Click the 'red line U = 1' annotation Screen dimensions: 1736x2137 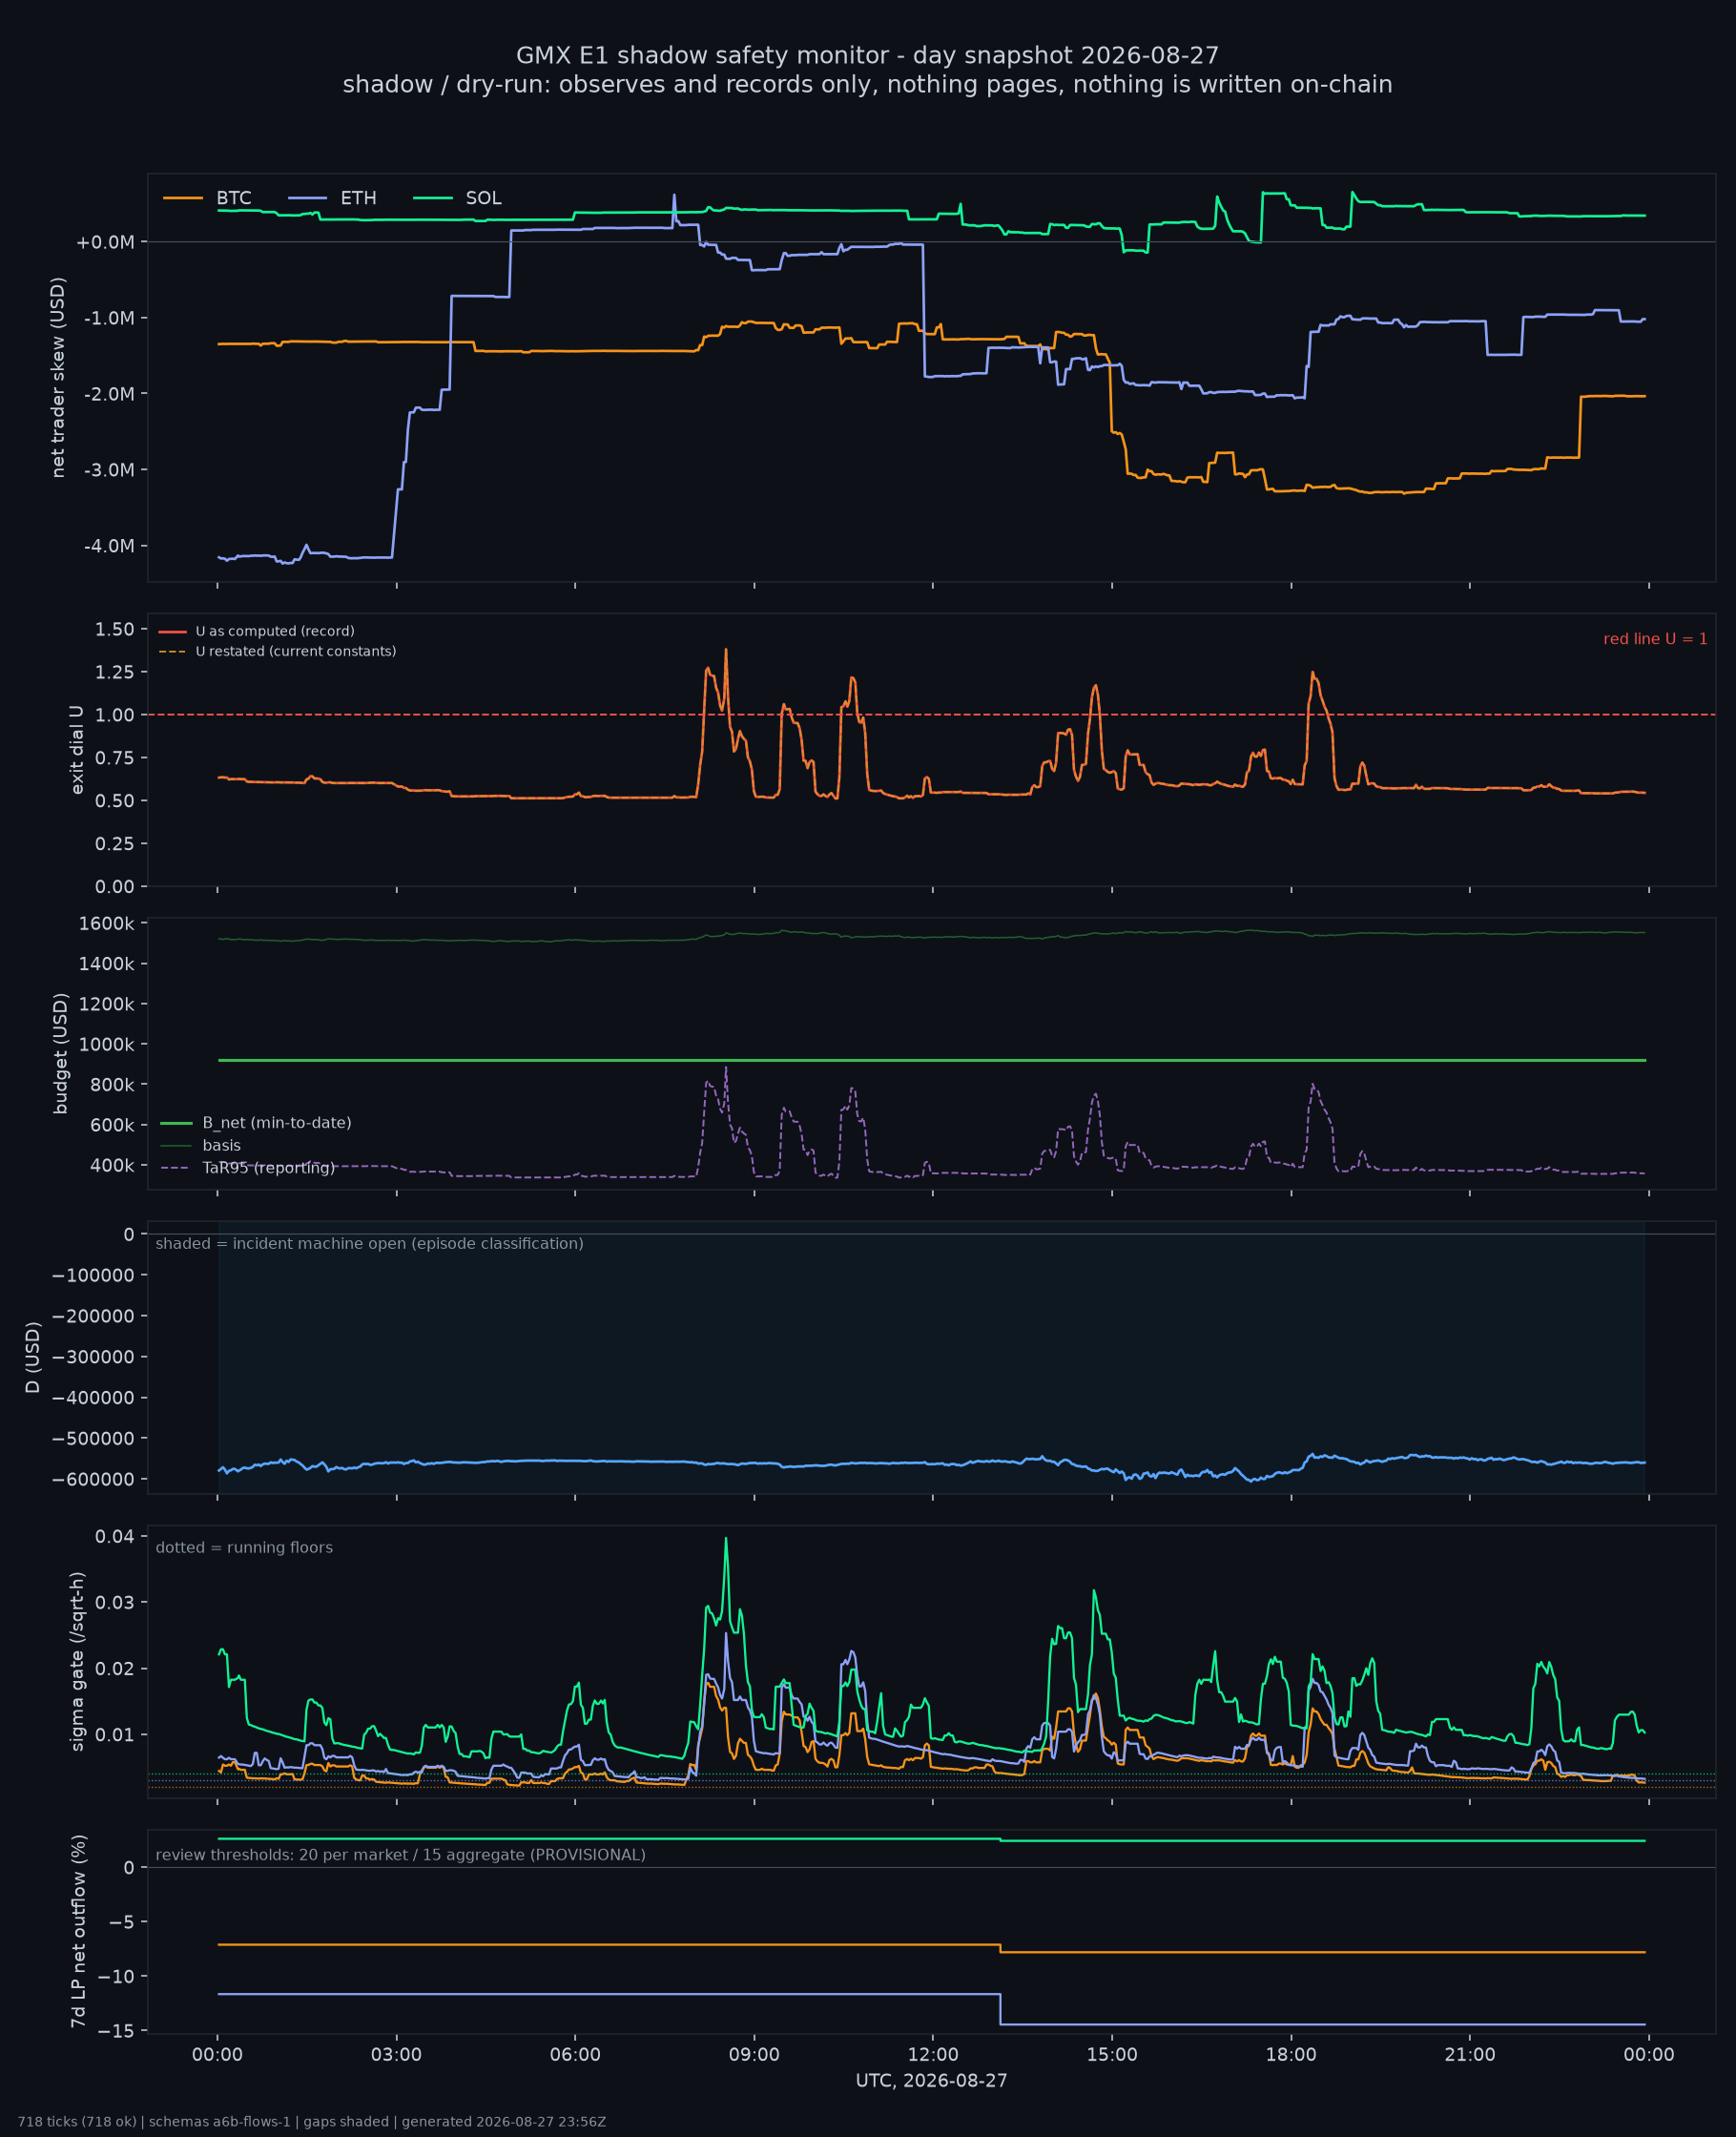[1655, 639]
